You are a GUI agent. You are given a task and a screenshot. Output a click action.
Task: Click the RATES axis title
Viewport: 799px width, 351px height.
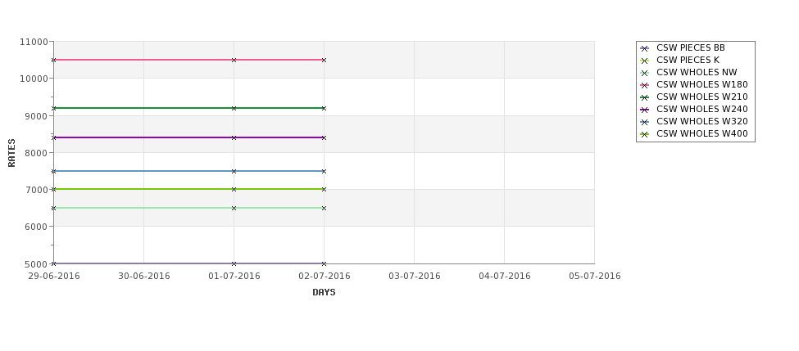[11, 153]
